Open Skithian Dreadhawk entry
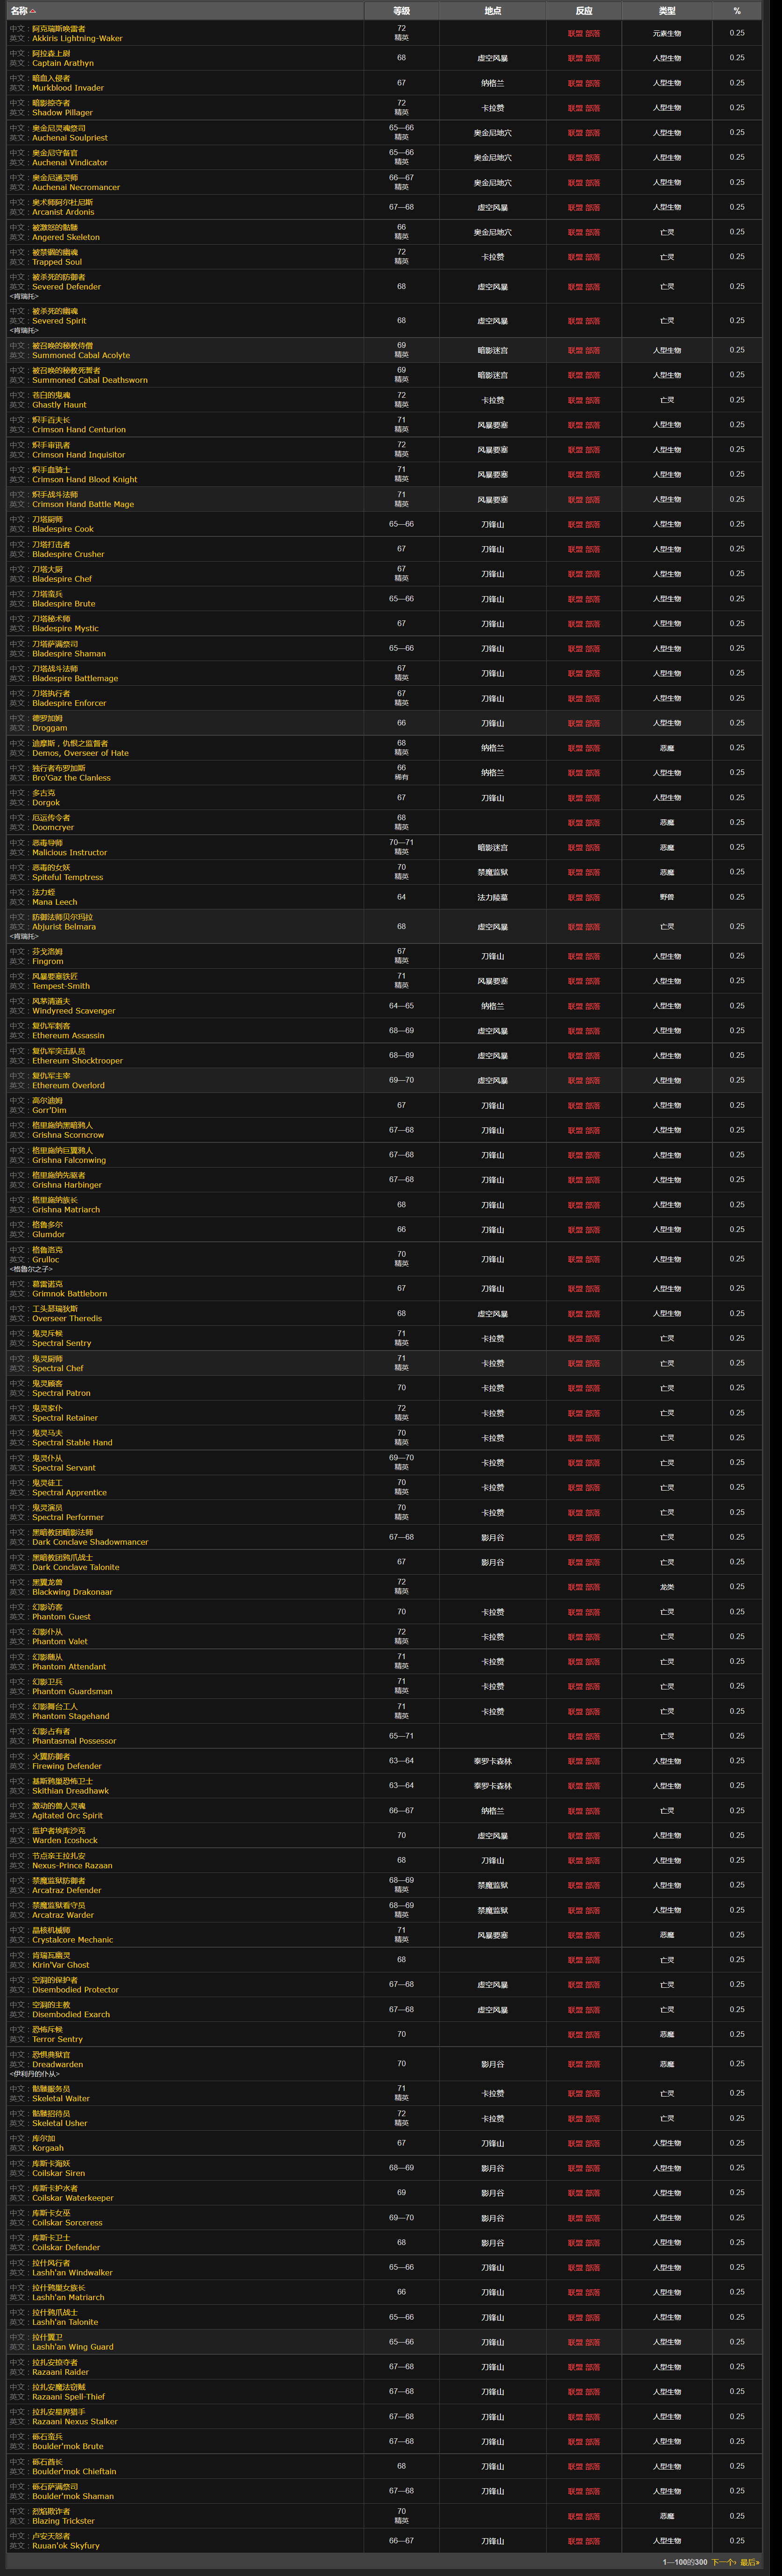 coord(71,1791)
